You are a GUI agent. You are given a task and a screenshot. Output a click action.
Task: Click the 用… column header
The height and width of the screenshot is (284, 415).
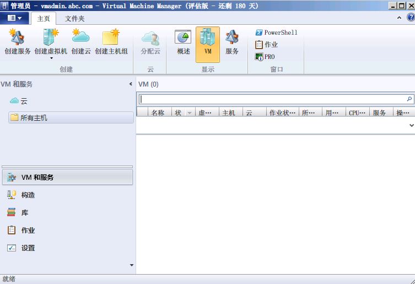334,112
